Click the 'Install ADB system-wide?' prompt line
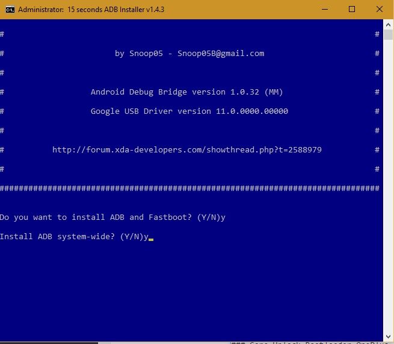 75,237
